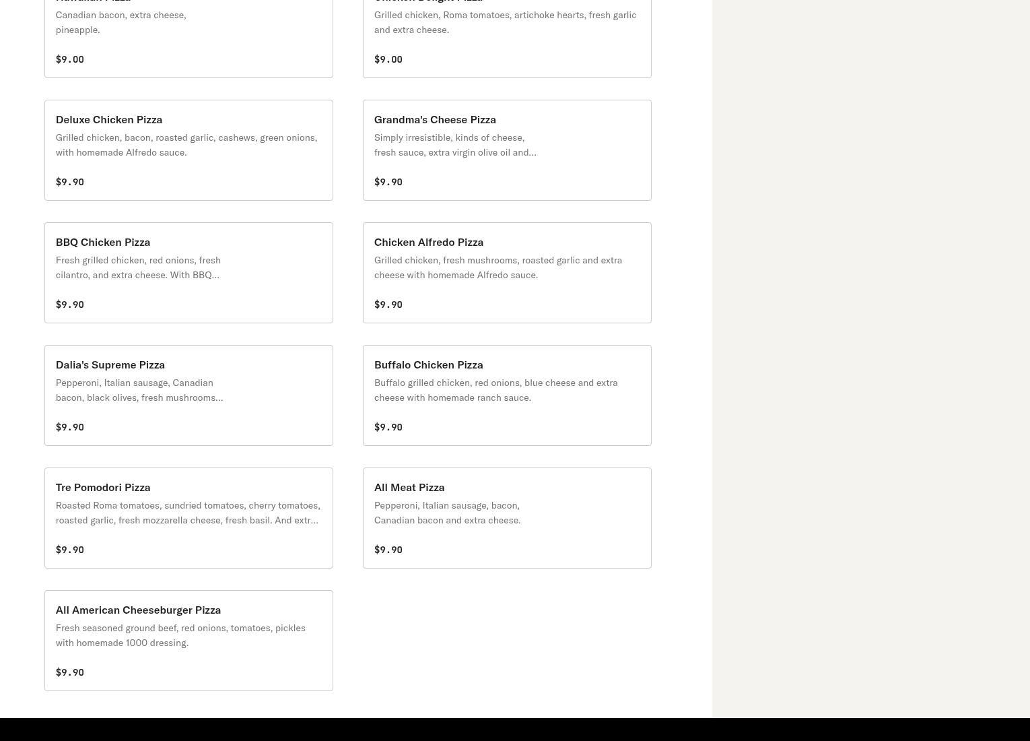Click the "Fresh grilled chicken, red onions" description

[x=138, y=267]
